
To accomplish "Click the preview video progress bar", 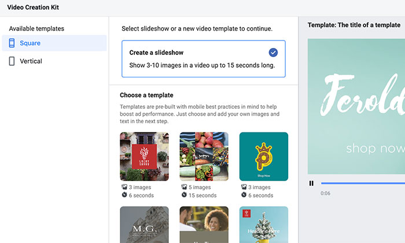I will tap(363, 183).
